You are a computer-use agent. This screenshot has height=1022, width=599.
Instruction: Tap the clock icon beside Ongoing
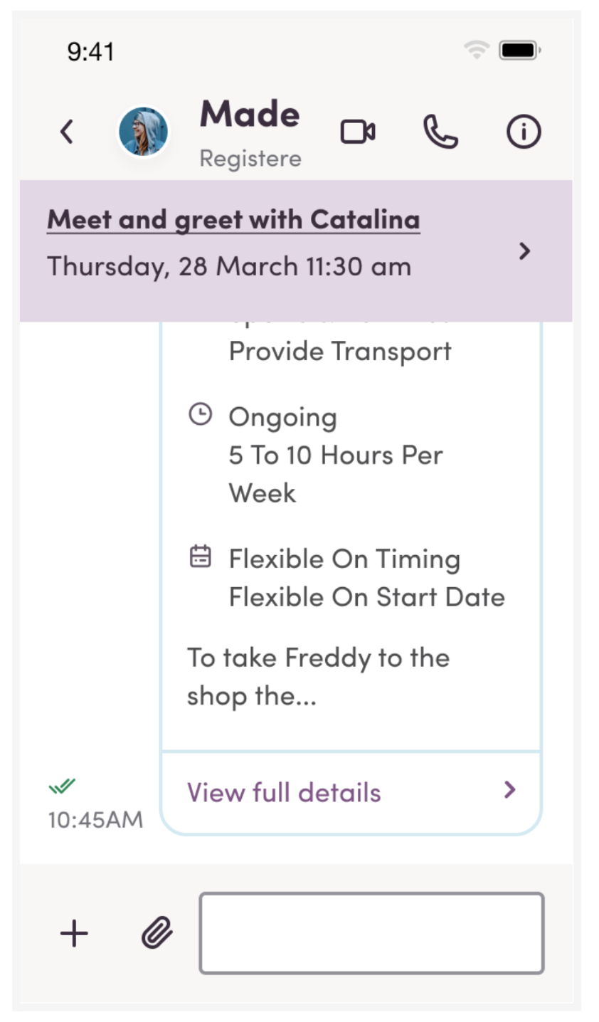[200, 414]
